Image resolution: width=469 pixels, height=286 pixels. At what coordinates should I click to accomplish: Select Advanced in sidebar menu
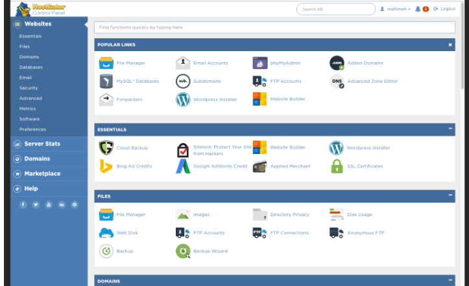point(30,98)
